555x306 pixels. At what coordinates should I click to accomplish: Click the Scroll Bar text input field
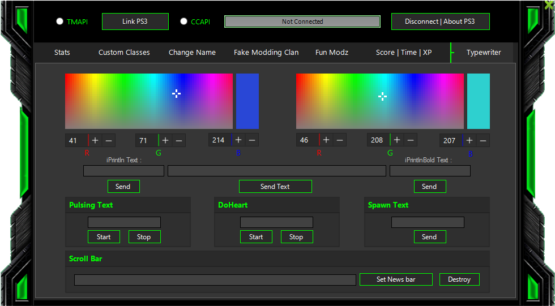point(215,280)
